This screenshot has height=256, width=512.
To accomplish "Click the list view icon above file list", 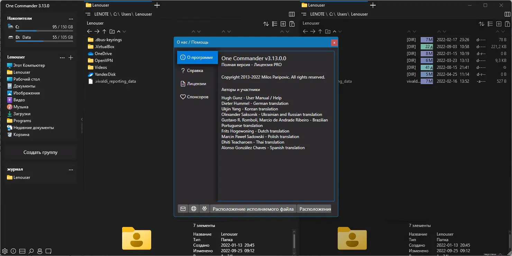I will [x=274, y=24].
